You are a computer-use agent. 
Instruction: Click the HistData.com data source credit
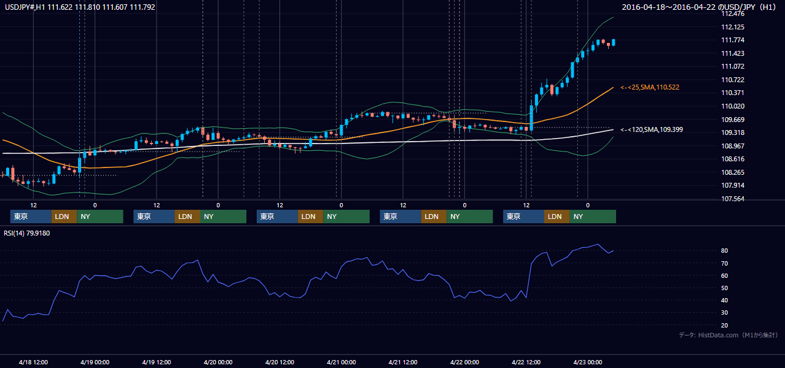coord(728,335)
